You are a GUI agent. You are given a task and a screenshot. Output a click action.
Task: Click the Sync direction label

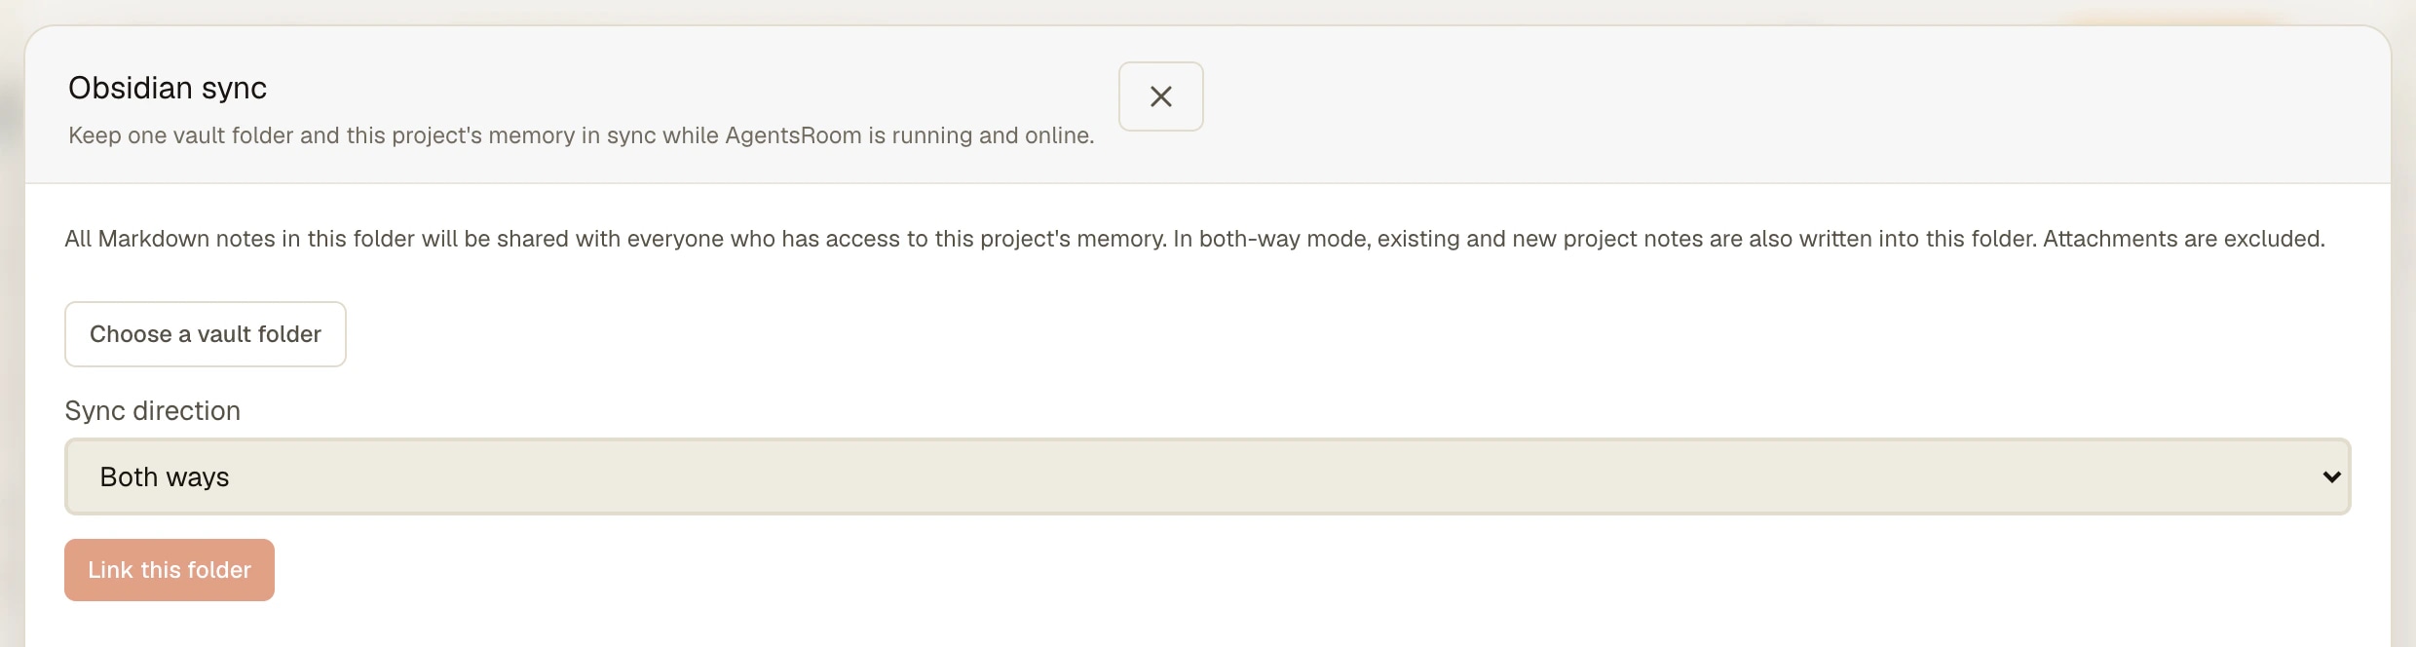tap(153, 410)
